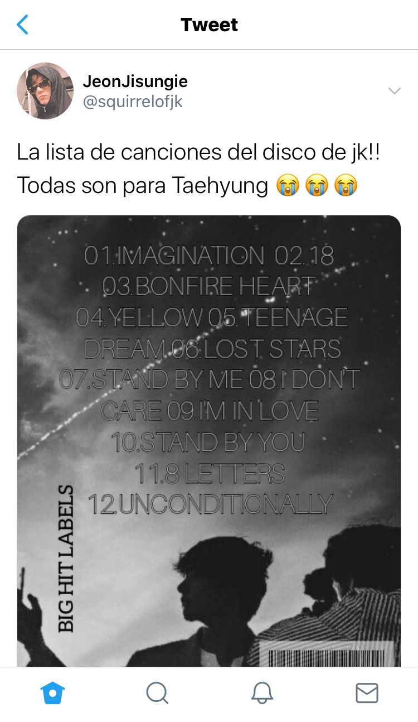Image resolution: width=418 pixels, height=722 pixels.
Task: Tap the Tweet header title
Action: click(209, 25)
